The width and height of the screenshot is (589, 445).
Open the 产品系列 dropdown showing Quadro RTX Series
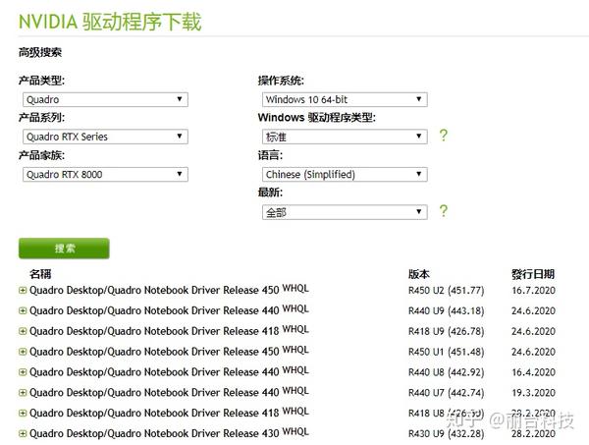pyautogui.click(x=105, y=137)
